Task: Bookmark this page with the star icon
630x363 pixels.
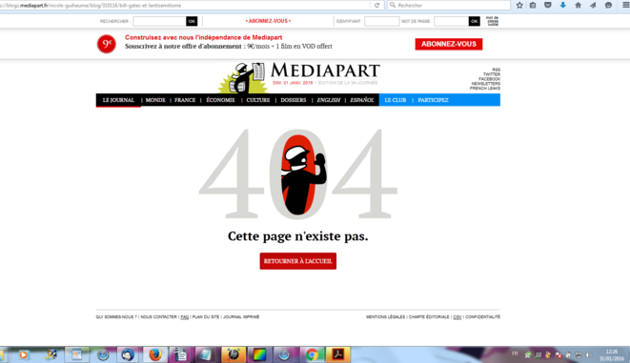Action: pyautogui.click(x=519, y=5)
